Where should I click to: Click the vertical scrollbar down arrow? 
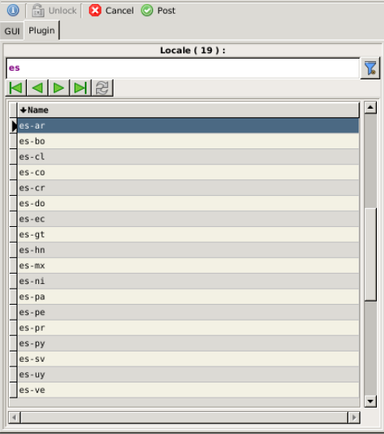pos(371,401)
